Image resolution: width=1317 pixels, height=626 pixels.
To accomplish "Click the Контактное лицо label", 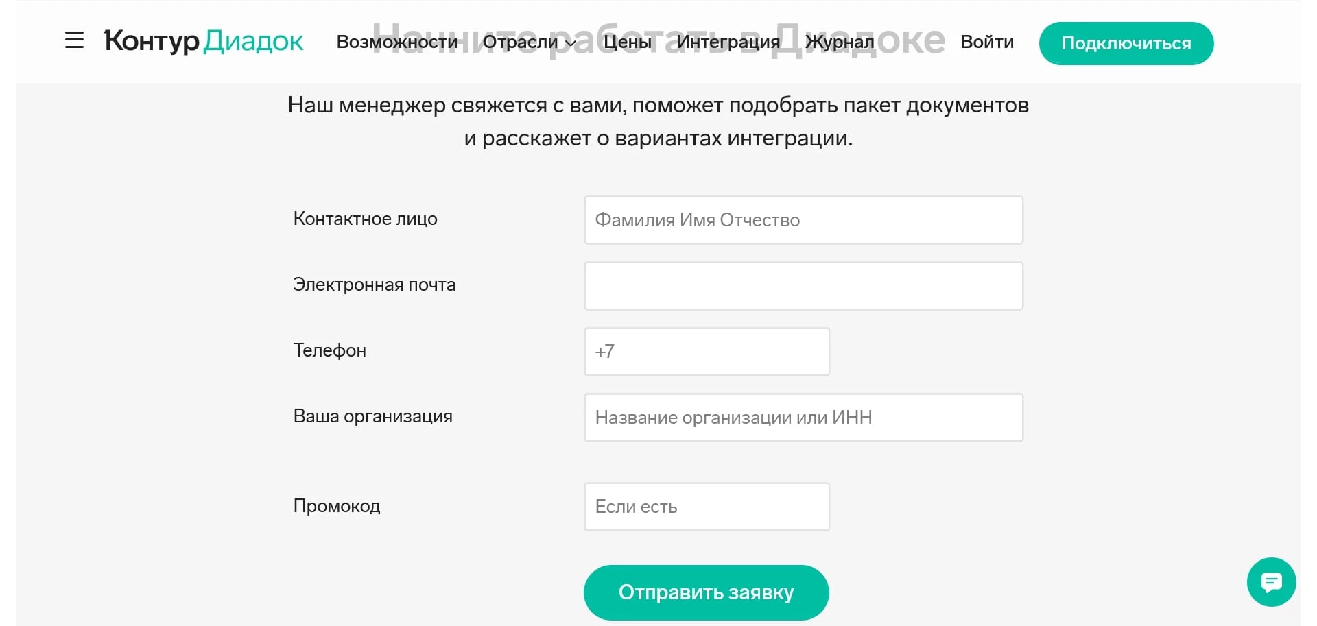I will coord(365,219).
